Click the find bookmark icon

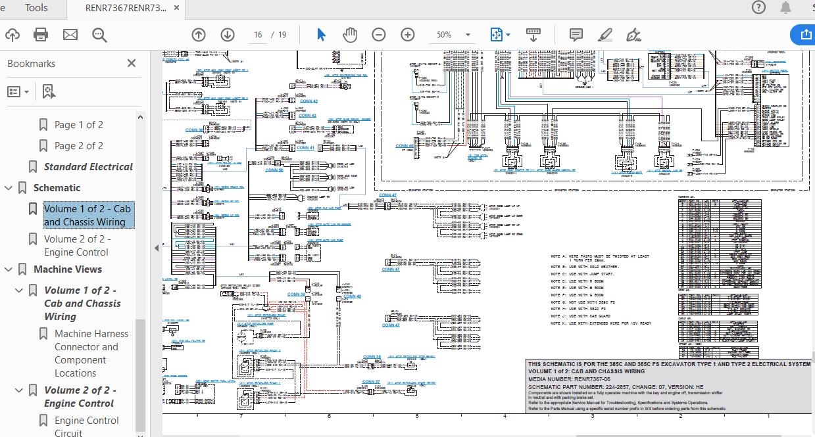click(49, 92)
